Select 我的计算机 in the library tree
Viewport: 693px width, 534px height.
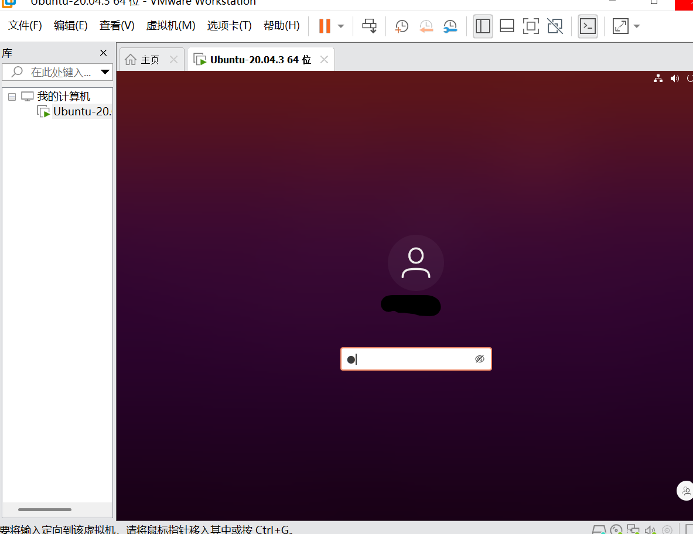[64, 96]
